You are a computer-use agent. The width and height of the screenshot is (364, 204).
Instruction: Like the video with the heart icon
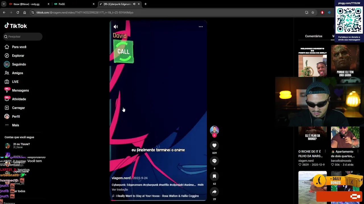point(214,145)
